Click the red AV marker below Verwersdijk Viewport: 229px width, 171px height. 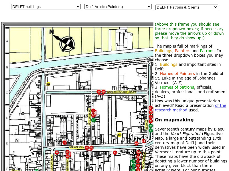pyautogui.click(x=67, y=152)
